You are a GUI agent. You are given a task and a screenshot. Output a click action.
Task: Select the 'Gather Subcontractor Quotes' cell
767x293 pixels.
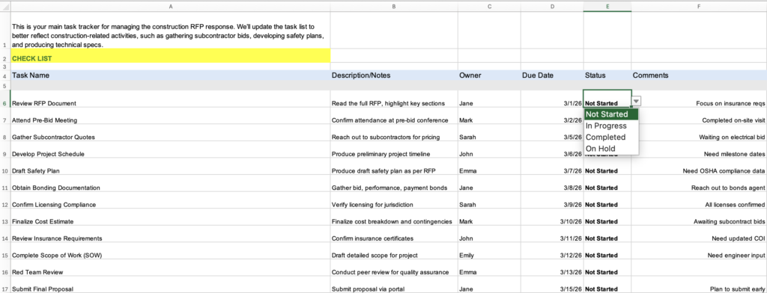170,133
